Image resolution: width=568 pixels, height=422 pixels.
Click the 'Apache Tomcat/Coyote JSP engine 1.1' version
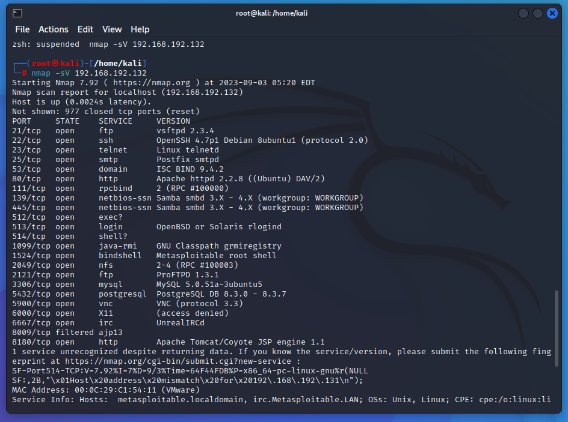click(241, 342)
